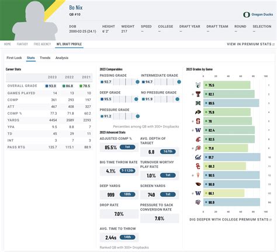Click the Washington logo beside 66.1 grade
The image size is (277, 252).
(198, 194)
